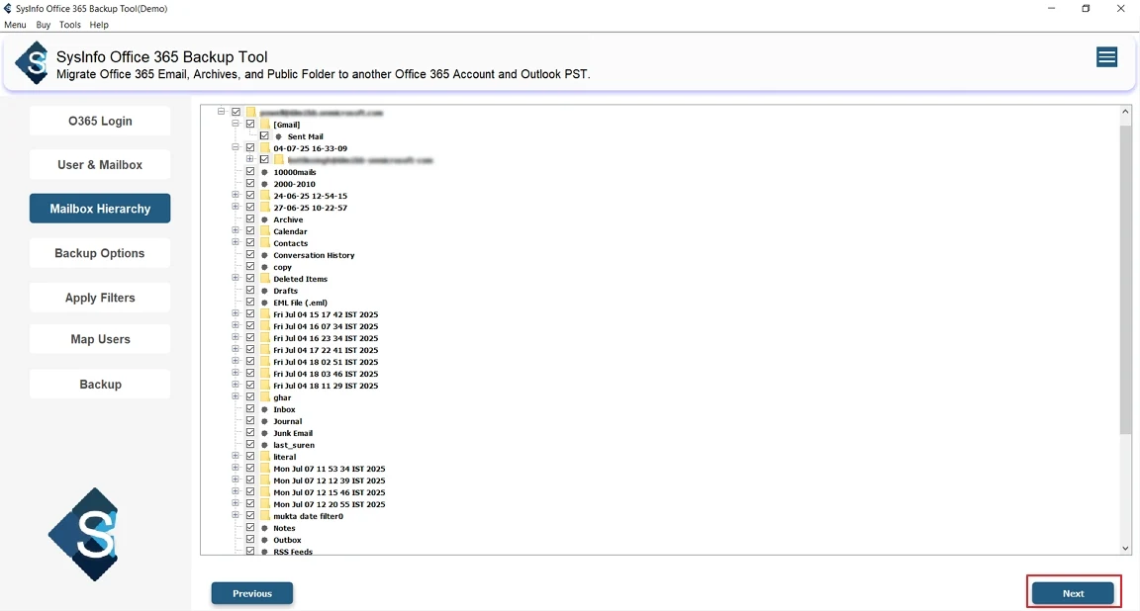Click the folder icon beside Calendar
This screenshot has width=1140, height=611.
tap(264, 231)
